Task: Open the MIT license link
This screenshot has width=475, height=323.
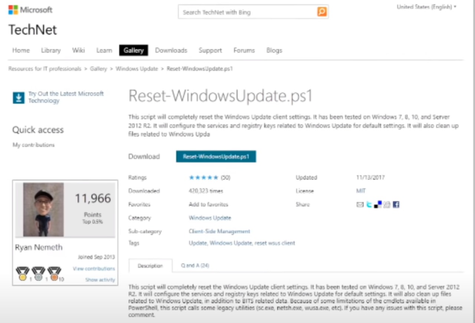Action: click(361, 191)
